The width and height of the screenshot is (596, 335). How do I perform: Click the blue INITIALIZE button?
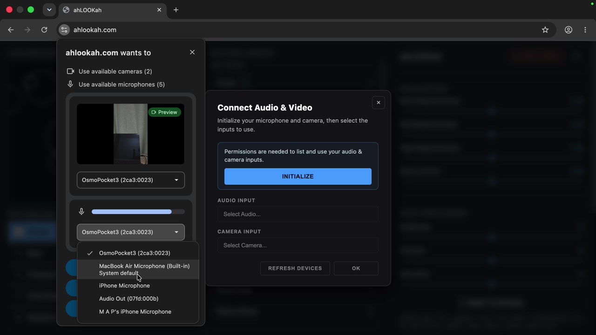[298, 176]
